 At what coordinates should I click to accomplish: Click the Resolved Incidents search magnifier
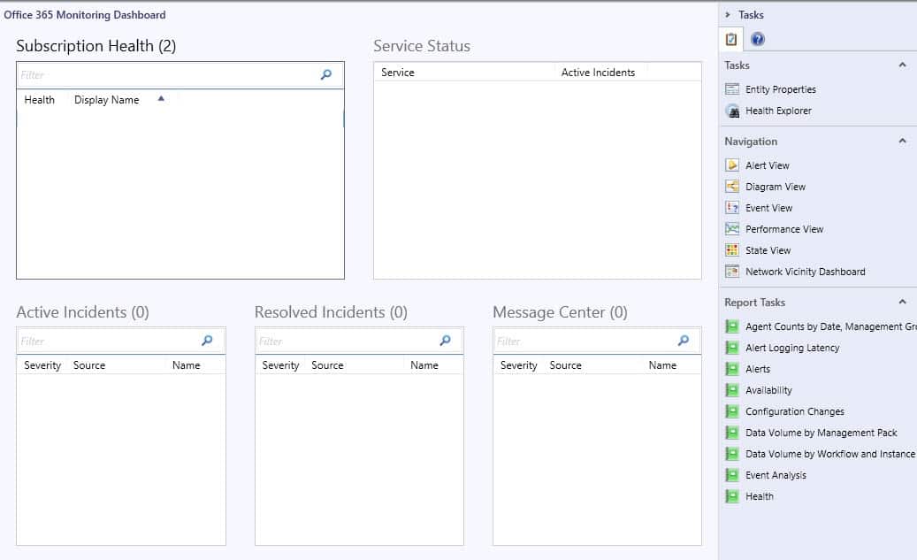[445, 341]
